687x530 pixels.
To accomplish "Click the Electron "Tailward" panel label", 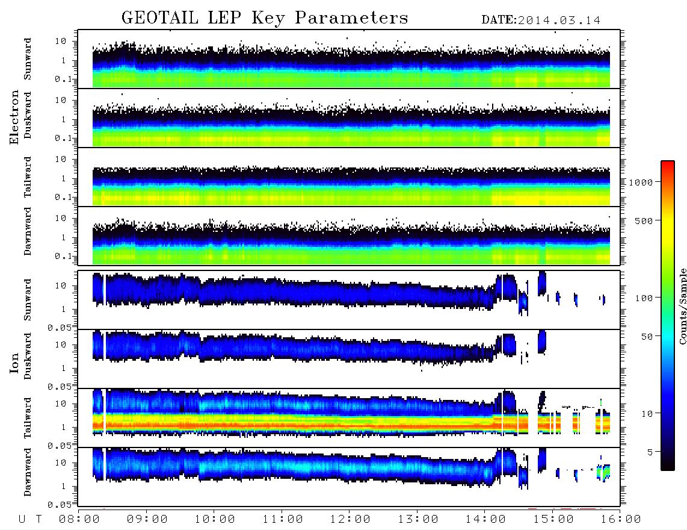I will (x=28, y=177).
